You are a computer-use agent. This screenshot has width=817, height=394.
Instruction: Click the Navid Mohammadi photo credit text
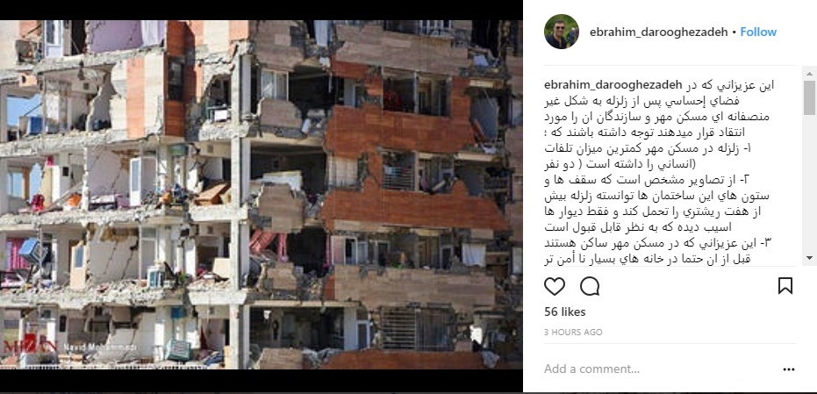[100, 347]
